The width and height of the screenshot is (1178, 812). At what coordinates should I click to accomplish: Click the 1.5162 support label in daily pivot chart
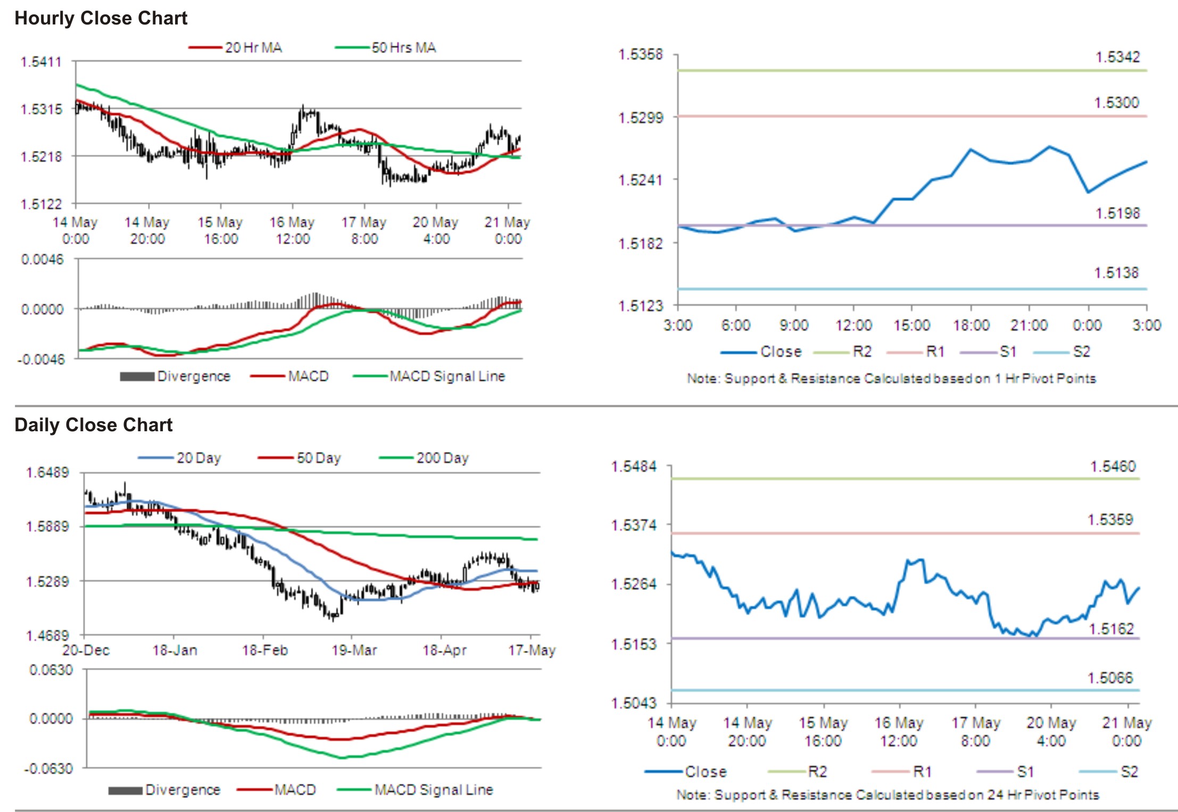(1111, 629)
